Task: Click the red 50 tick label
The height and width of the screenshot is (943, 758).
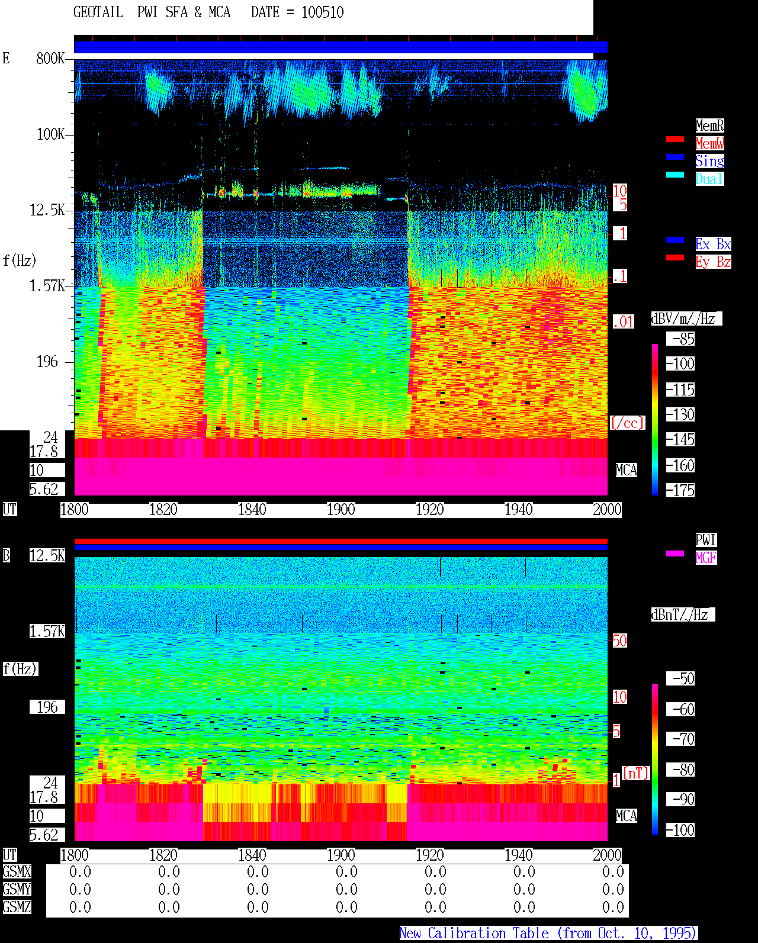Action: pos(619,641)
